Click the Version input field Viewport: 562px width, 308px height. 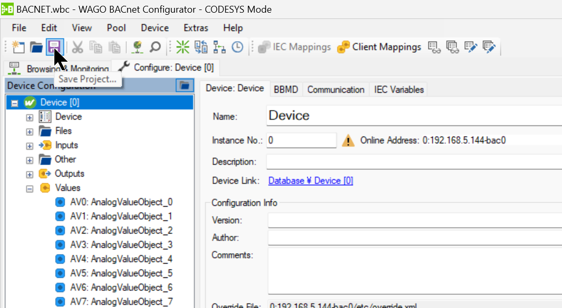click(415, 220)
